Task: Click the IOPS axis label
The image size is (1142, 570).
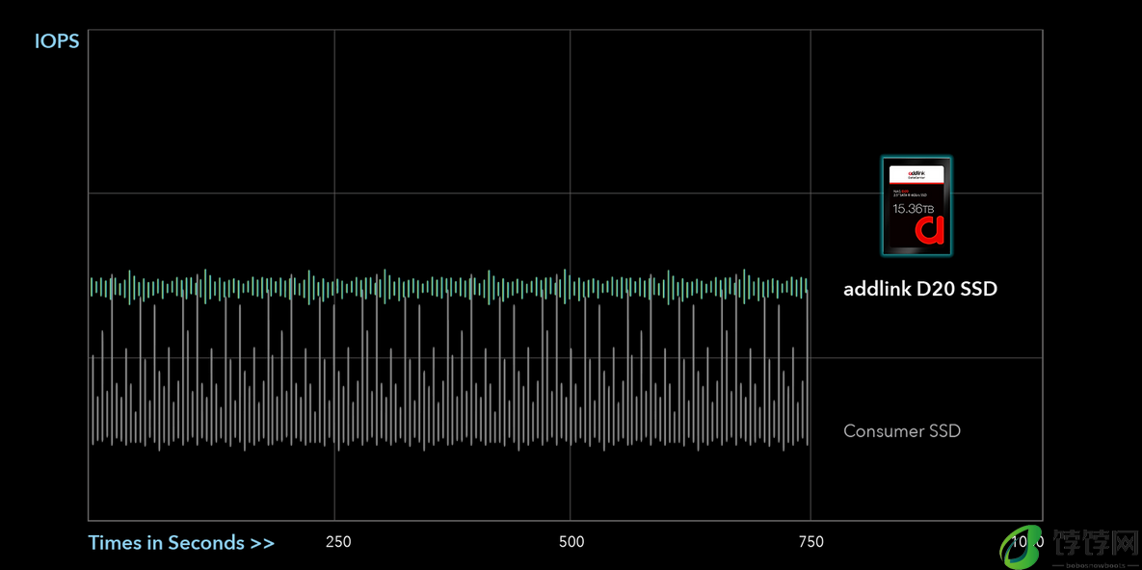Action: (57, 40)
